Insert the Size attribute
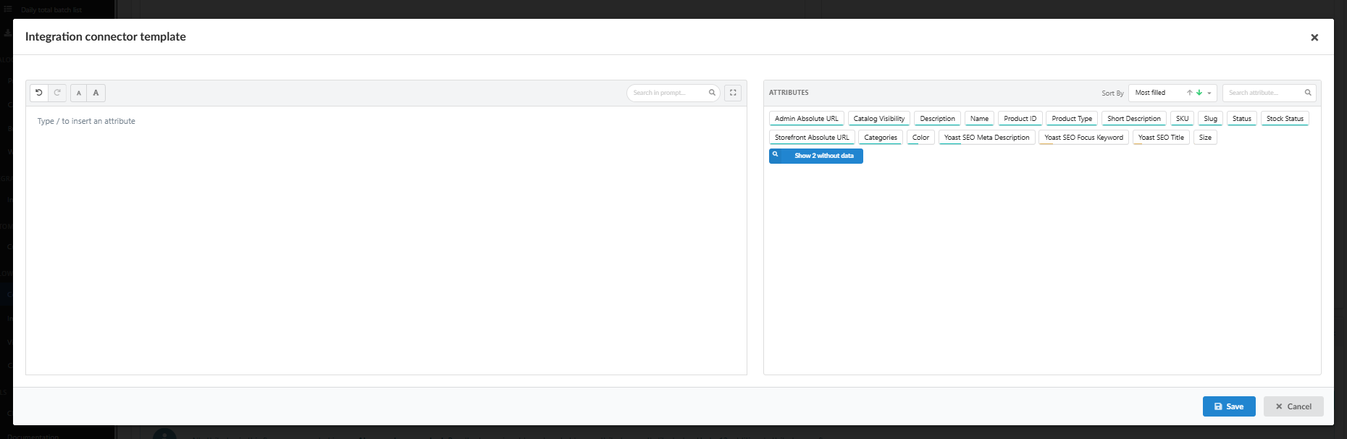Screen dimensions: 1347x439 (x=1205, y=138)
